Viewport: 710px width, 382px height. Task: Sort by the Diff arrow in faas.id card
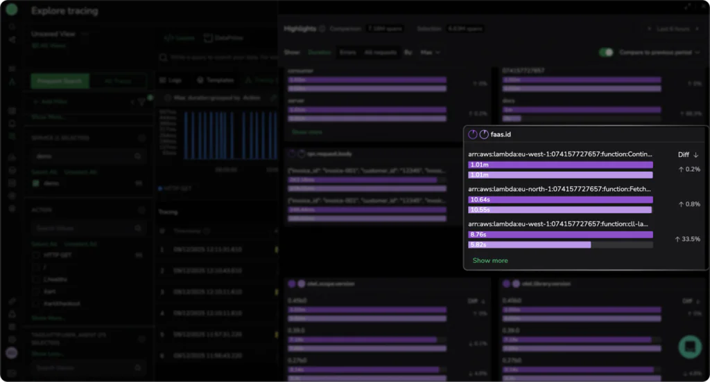695,155
